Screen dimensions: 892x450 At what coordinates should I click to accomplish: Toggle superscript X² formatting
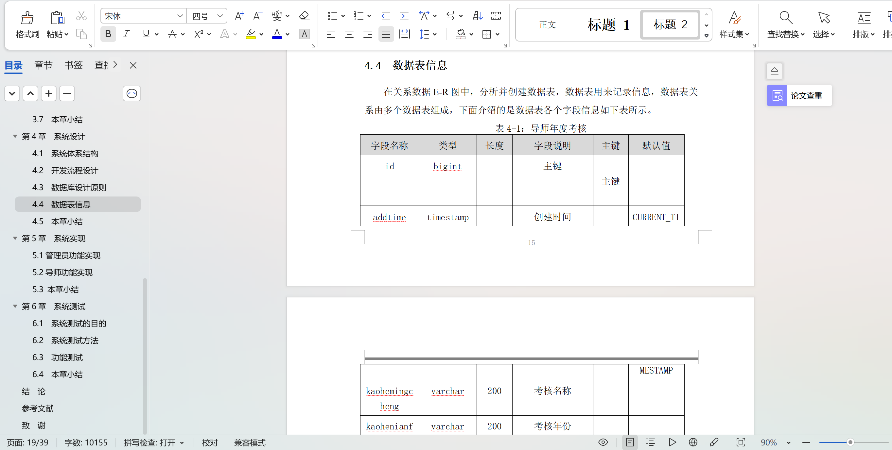199,34
